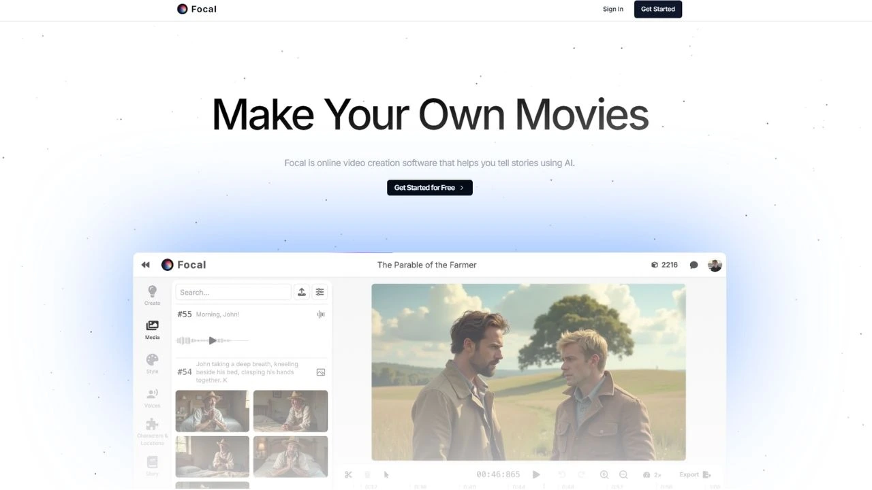872x490 pixels.
Task: Select the scissors cut tool
Action: [348, 474]
